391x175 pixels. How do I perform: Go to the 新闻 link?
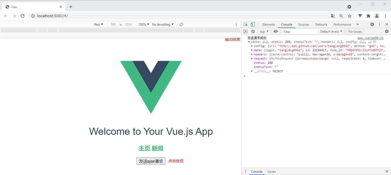tap(158, 148)
